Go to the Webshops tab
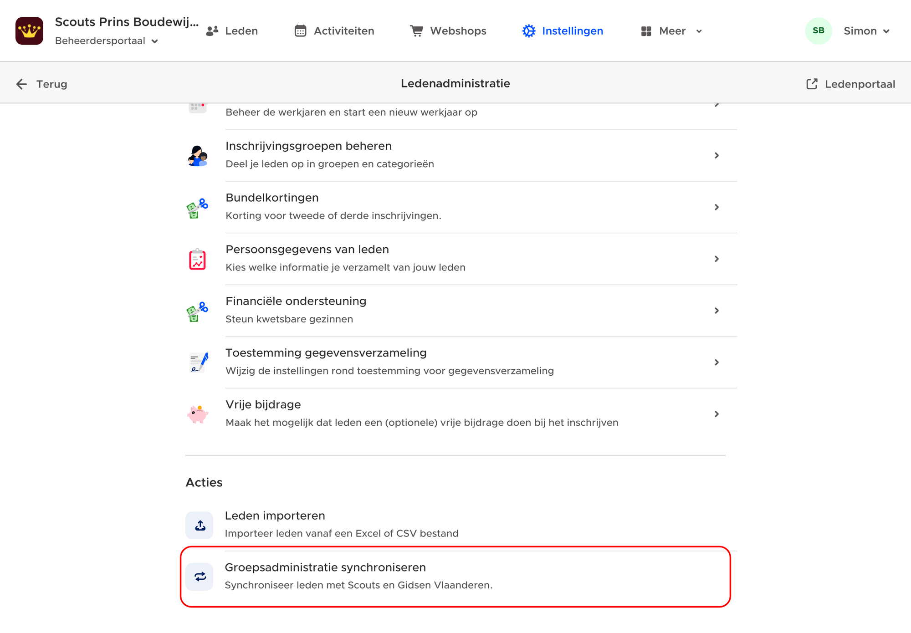The height and width of the screenshot is (633, 911). (448, 31)
